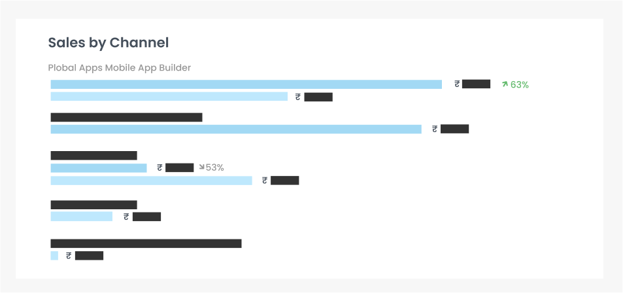Click rupee symbol next to 53% decrease
This screenshot has width=623, height=293.
point(160,168)
